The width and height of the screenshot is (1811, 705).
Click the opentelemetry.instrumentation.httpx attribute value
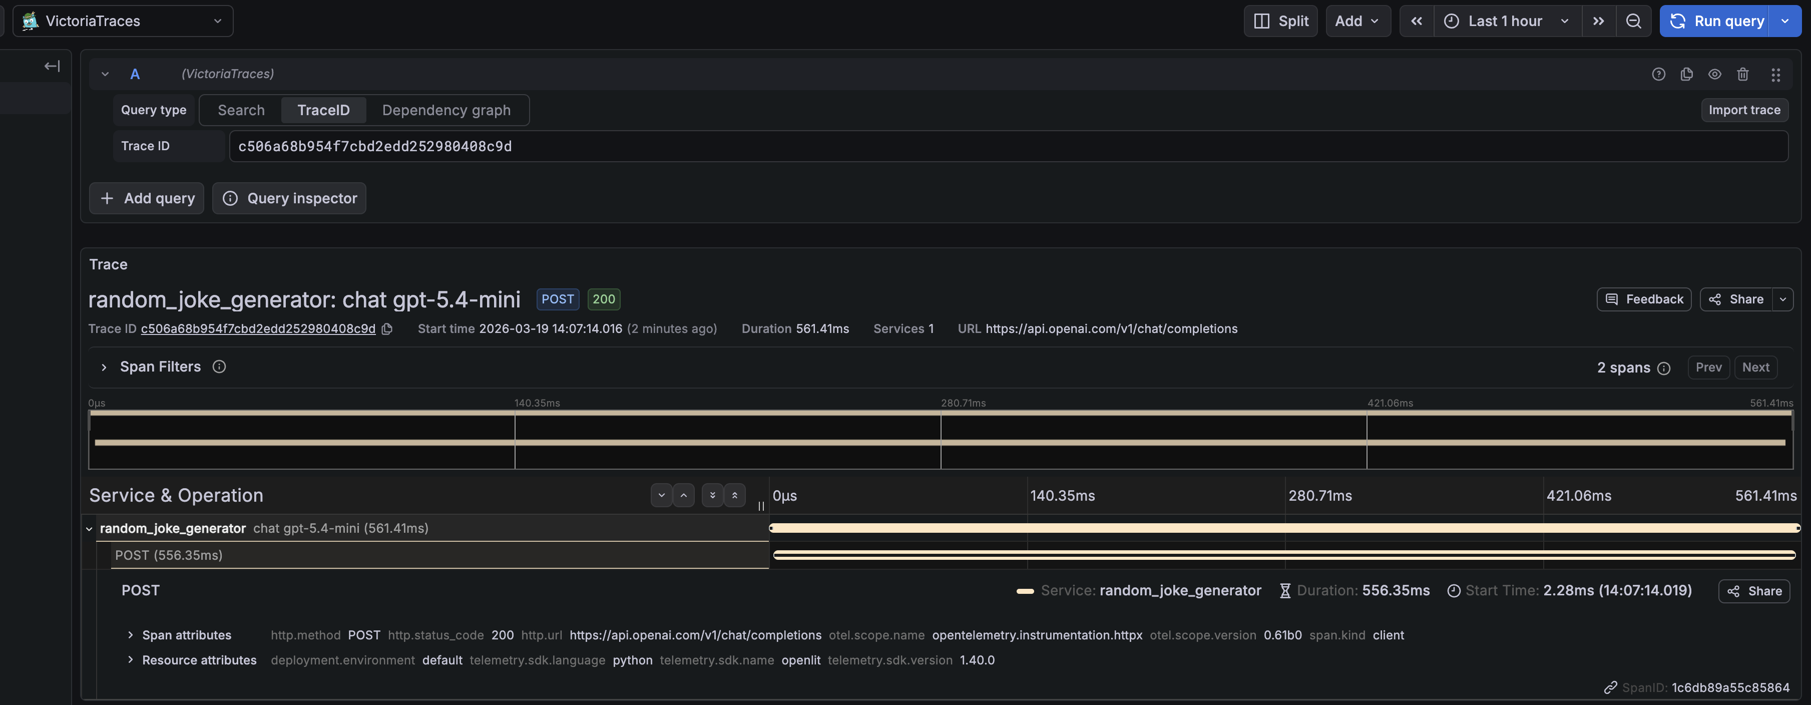(1037, 635)
